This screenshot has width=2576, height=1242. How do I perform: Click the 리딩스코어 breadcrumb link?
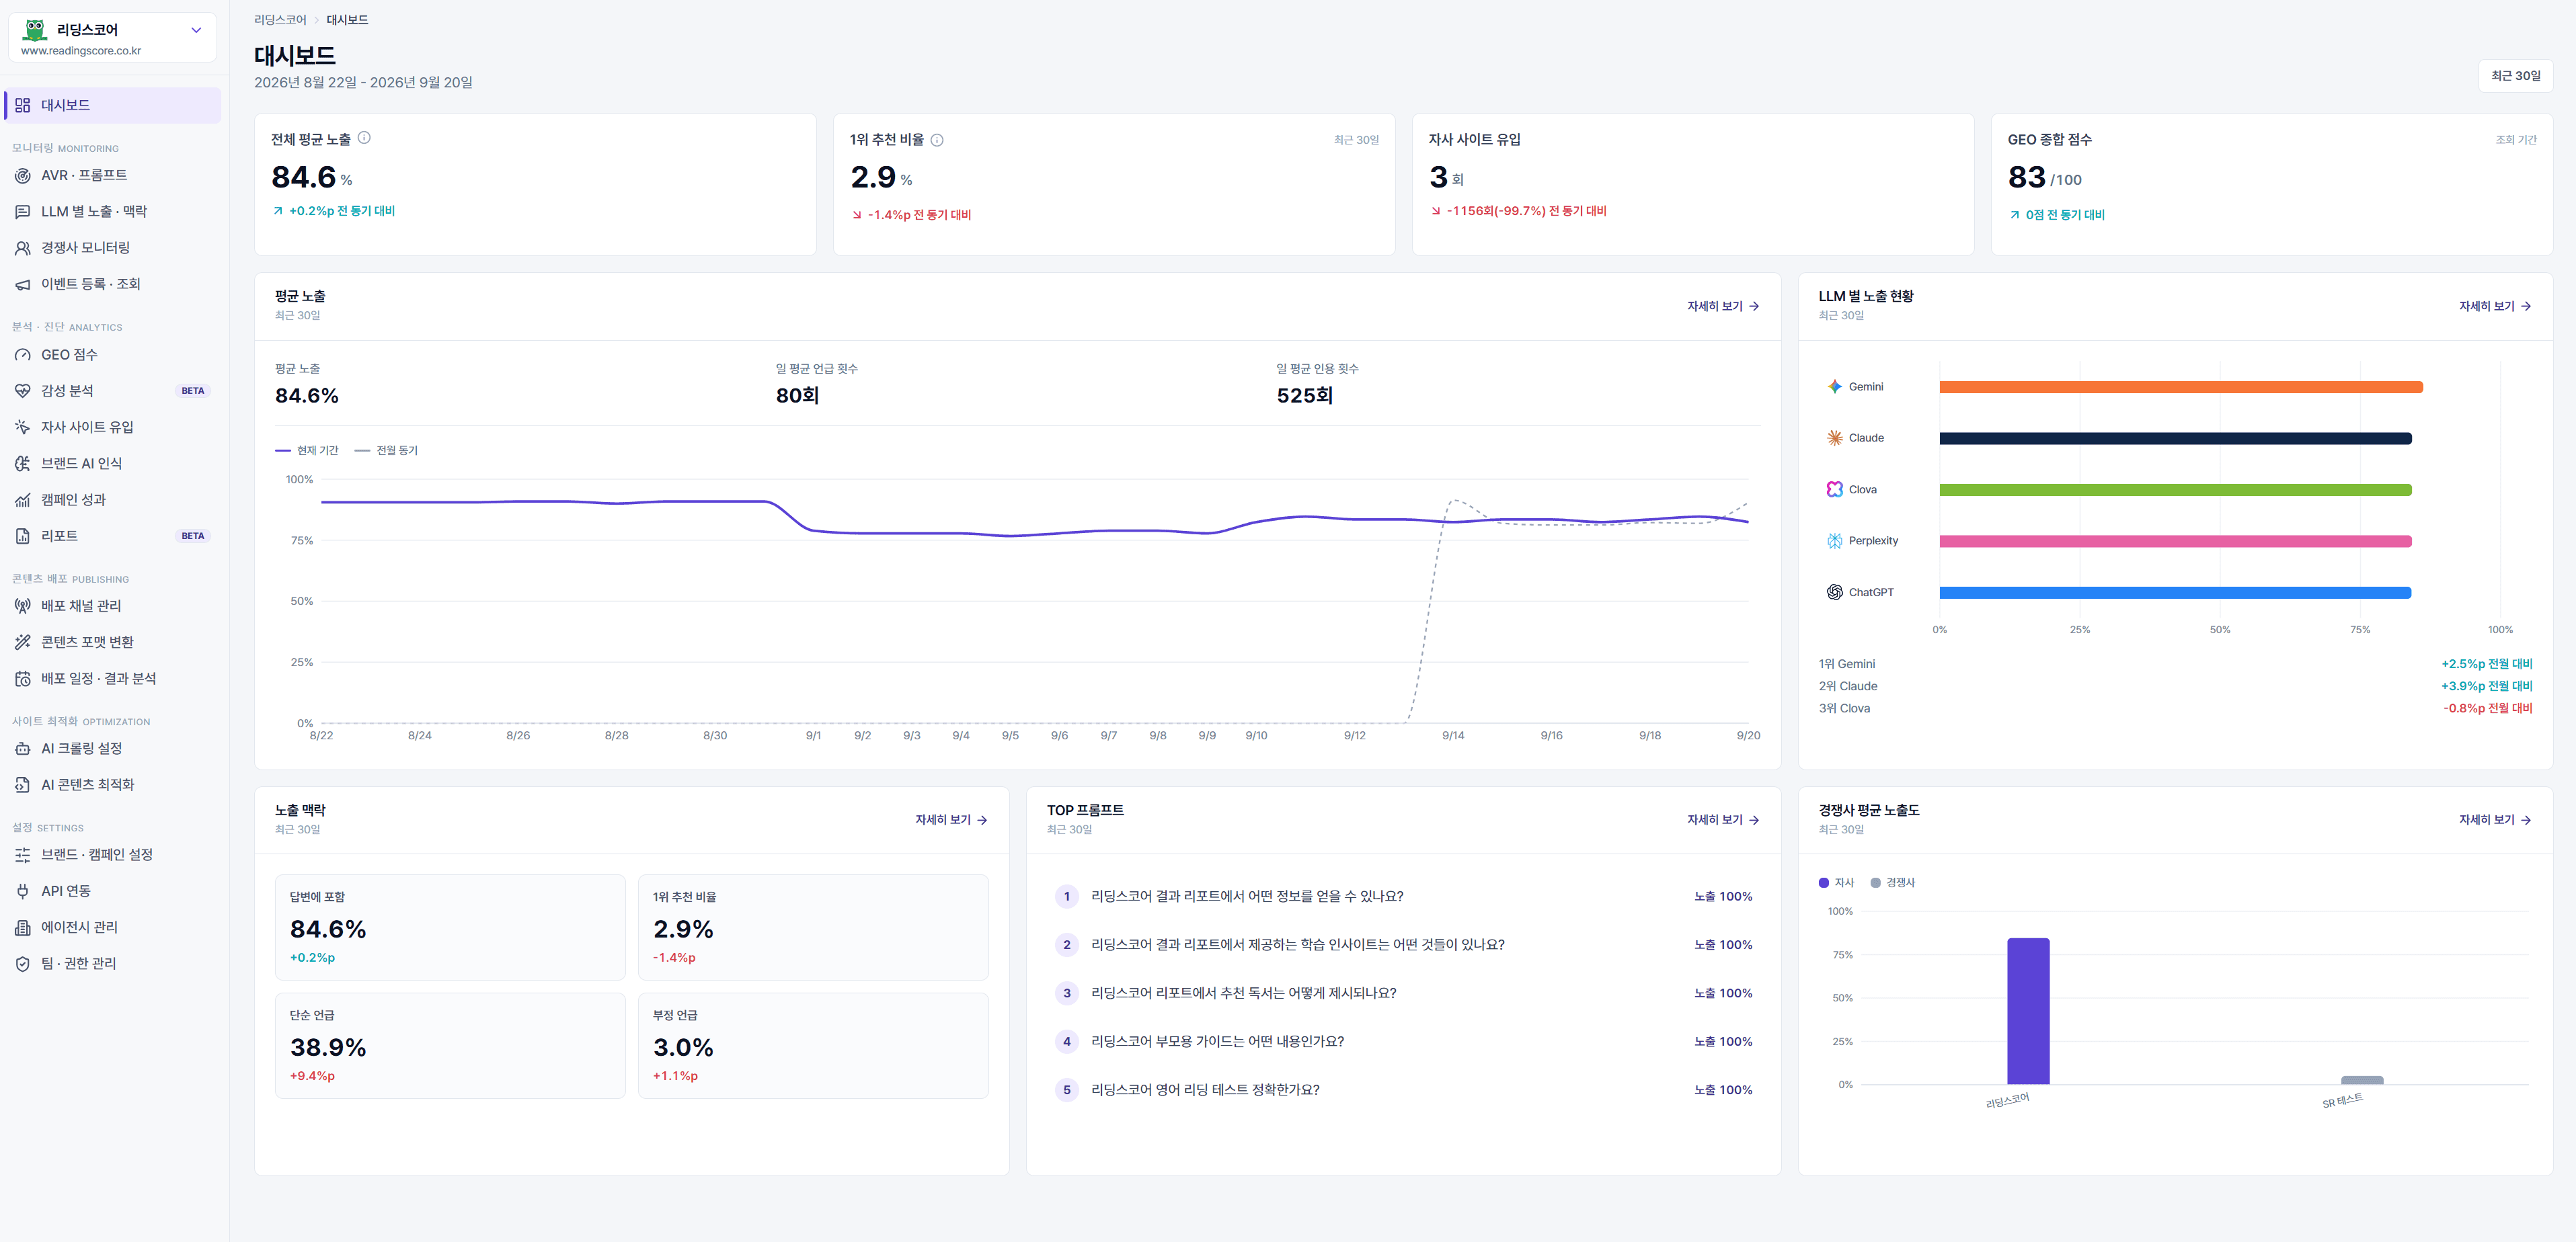click(x=280, y=20)
